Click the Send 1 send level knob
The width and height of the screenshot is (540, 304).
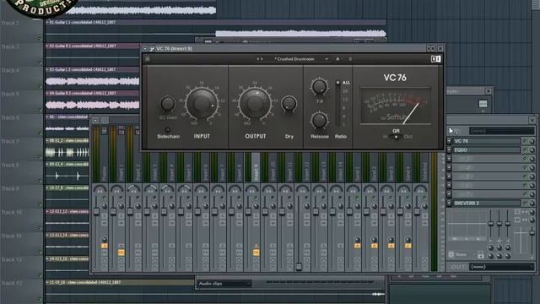pos(357,239)
